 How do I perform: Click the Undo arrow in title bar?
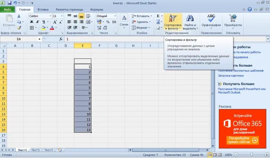tap(15, 3)
